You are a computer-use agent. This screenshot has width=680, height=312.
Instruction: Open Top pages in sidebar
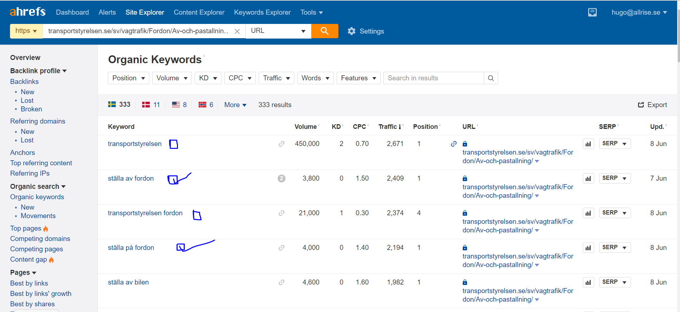[26, 228]
